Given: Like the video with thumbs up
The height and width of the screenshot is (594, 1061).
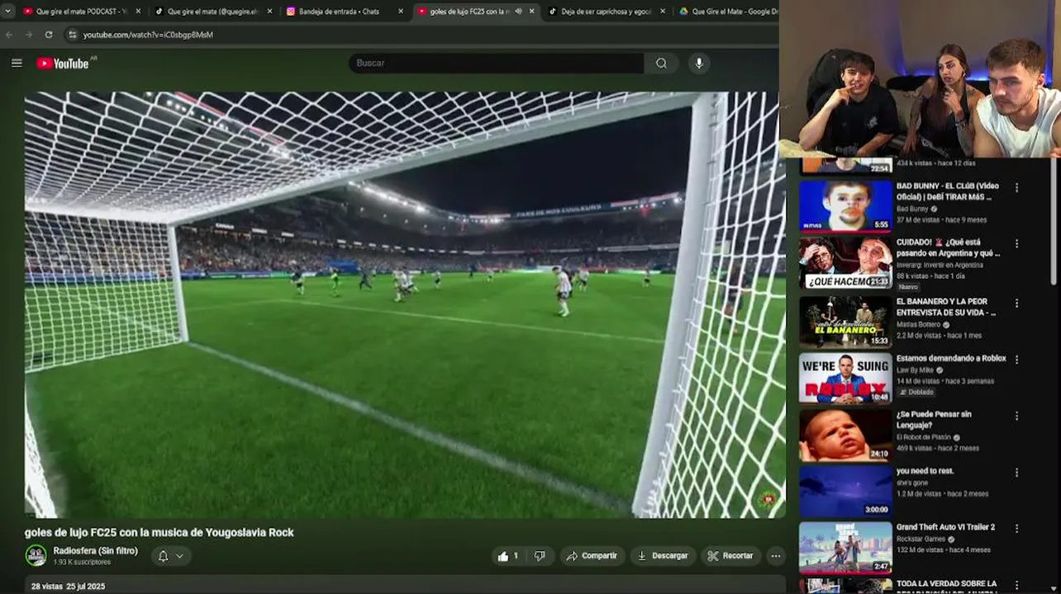Looking at the screenshot, I should [x=507, y=556].
